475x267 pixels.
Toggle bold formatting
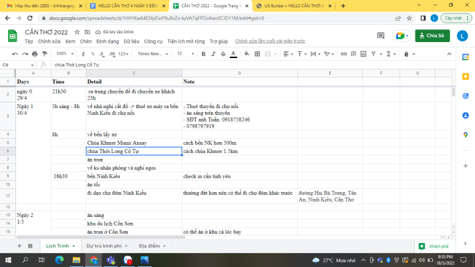coord(204,53)
